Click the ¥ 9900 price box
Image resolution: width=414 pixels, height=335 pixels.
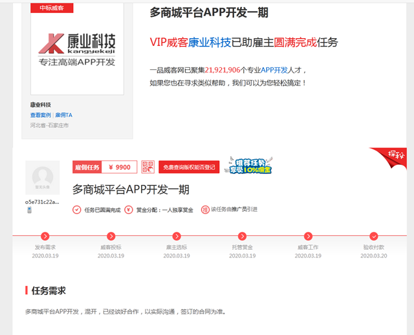click(119, 167)
